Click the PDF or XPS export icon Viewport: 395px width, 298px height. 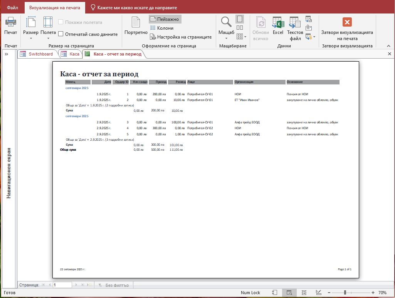pyautogui.click(x=308, y=19)
